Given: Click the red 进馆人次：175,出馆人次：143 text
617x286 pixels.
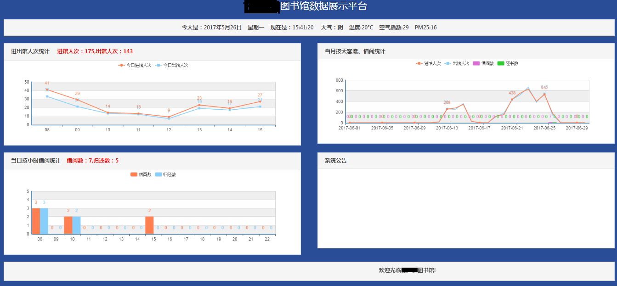Looking at the screenshot, I should point(94,51).
